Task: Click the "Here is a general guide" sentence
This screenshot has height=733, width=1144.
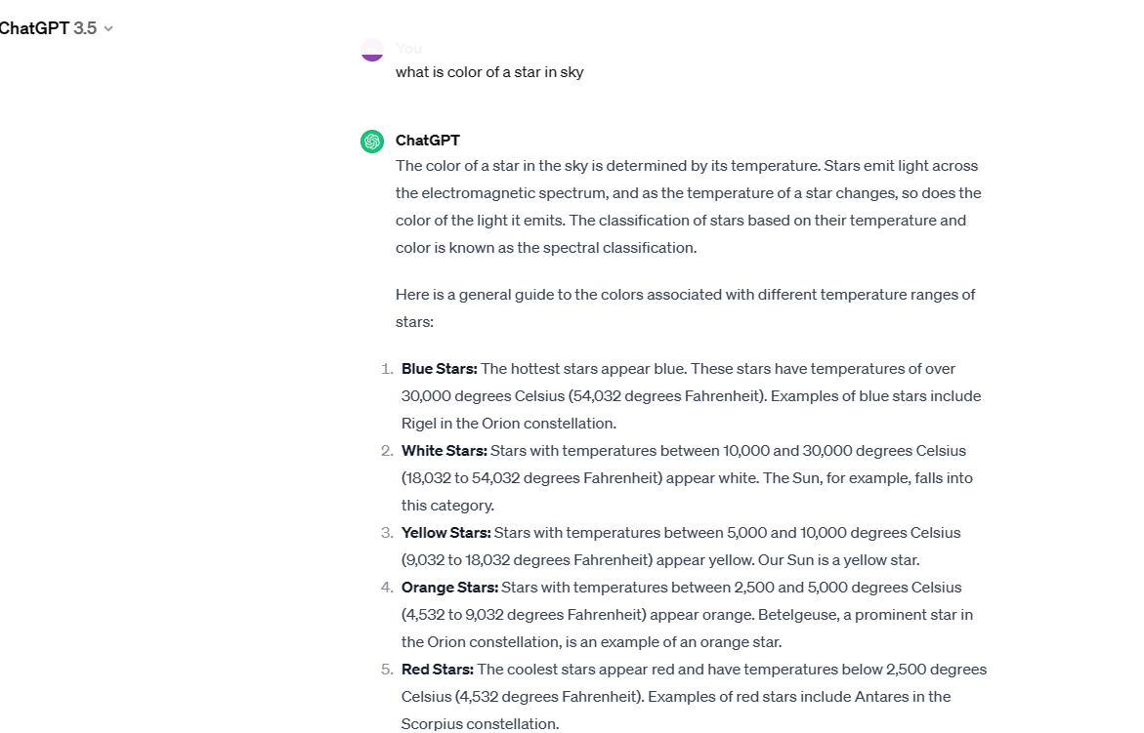Action: pos(685,295)
